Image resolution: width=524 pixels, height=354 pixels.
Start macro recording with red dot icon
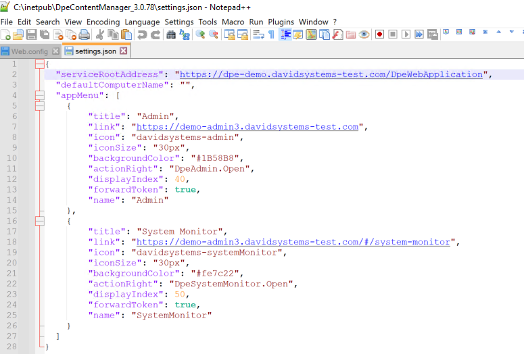click(379, 34)
